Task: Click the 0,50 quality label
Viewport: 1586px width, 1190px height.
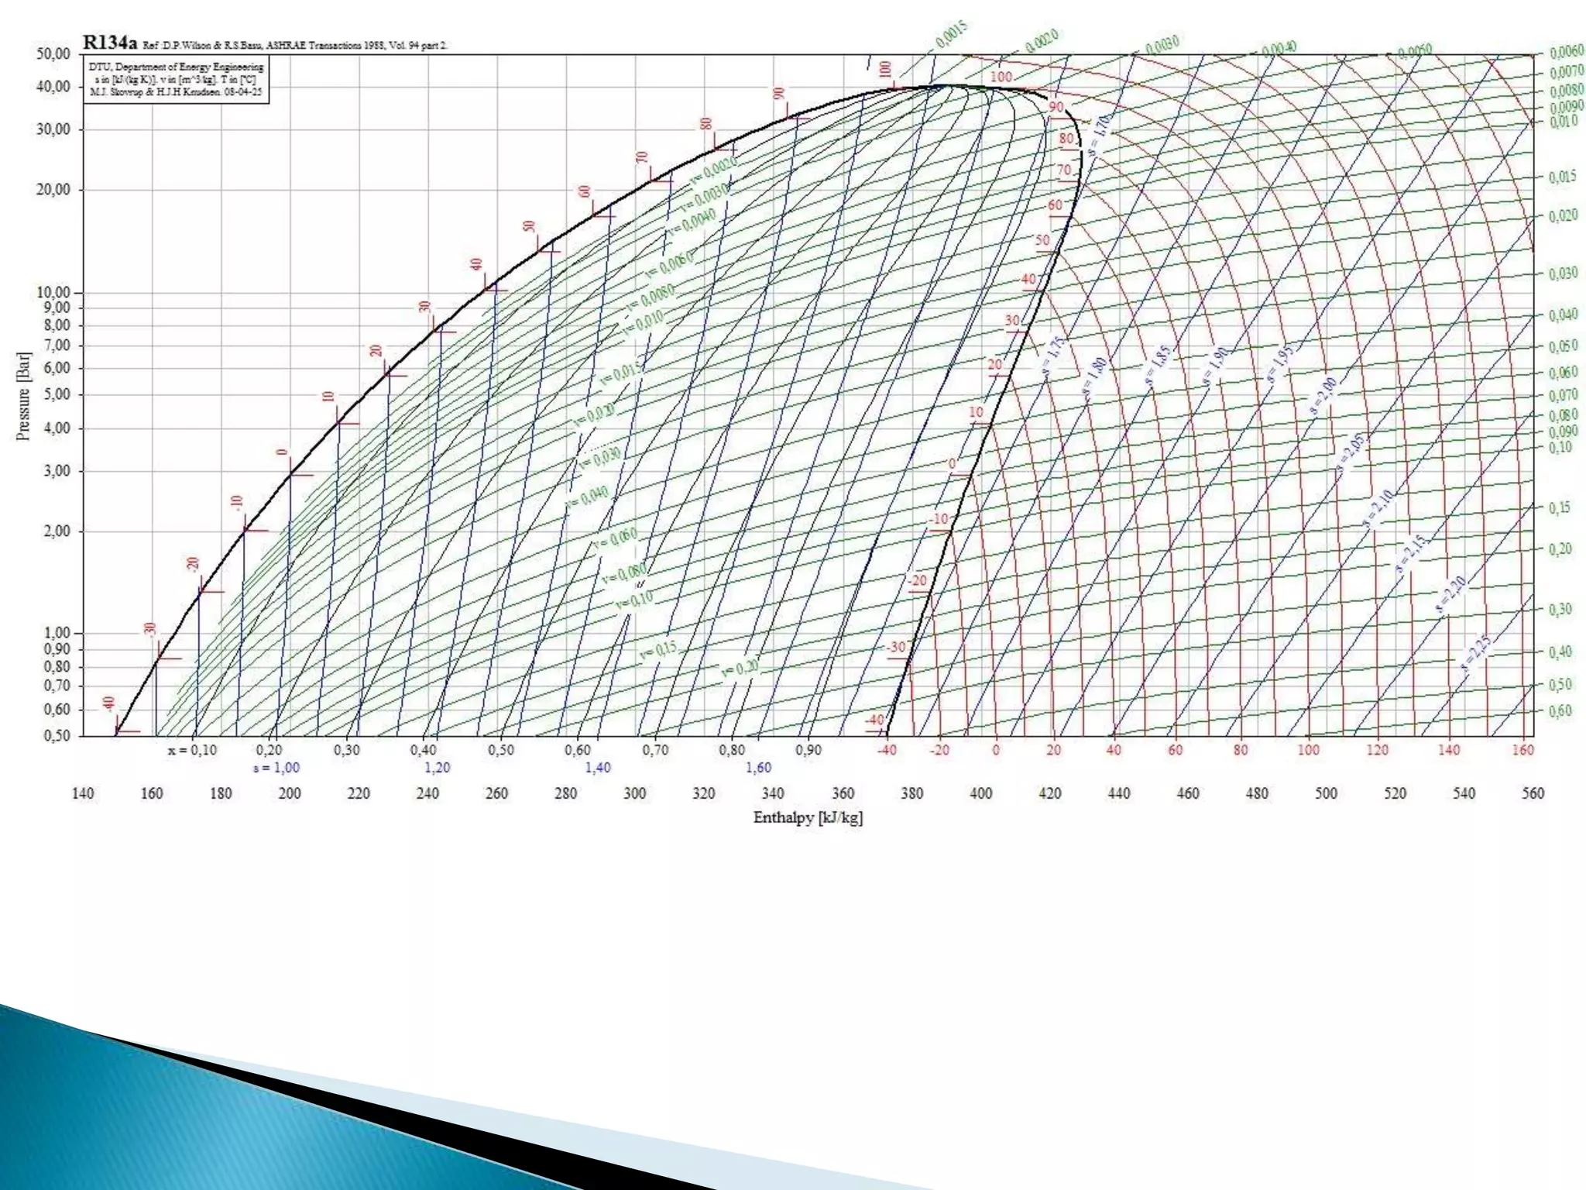Action: (501, 750)
